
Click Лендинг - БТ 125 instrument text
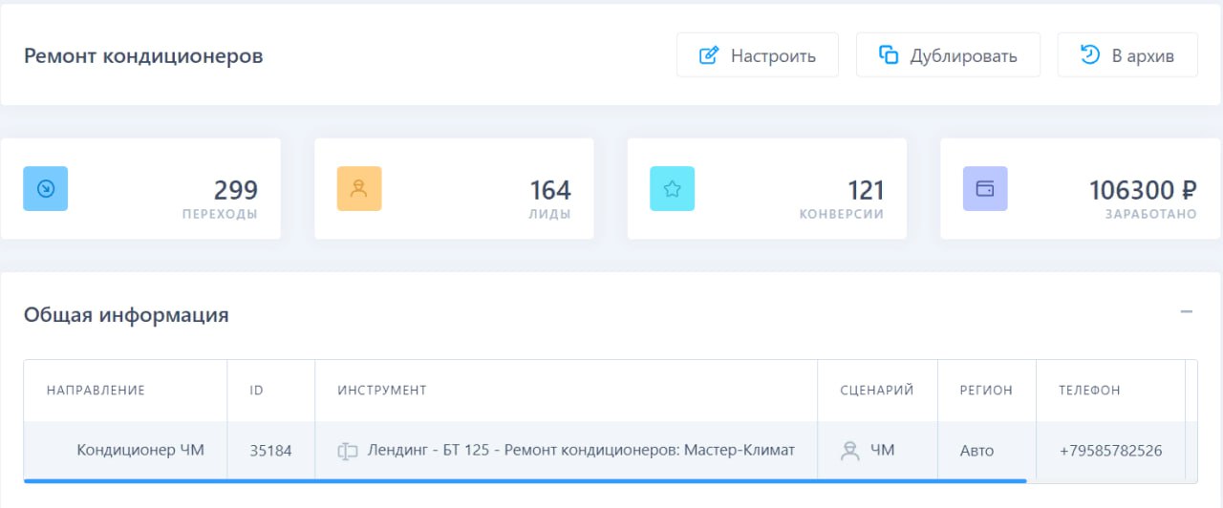click(581, 450)
